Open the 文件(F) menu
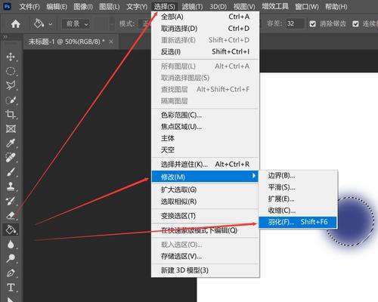378x302 pixels. [x=29, y=7]
